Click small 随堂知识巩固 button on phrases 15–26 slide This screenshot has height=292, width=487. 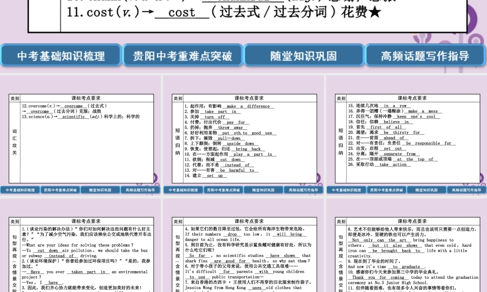coord(427,190)
